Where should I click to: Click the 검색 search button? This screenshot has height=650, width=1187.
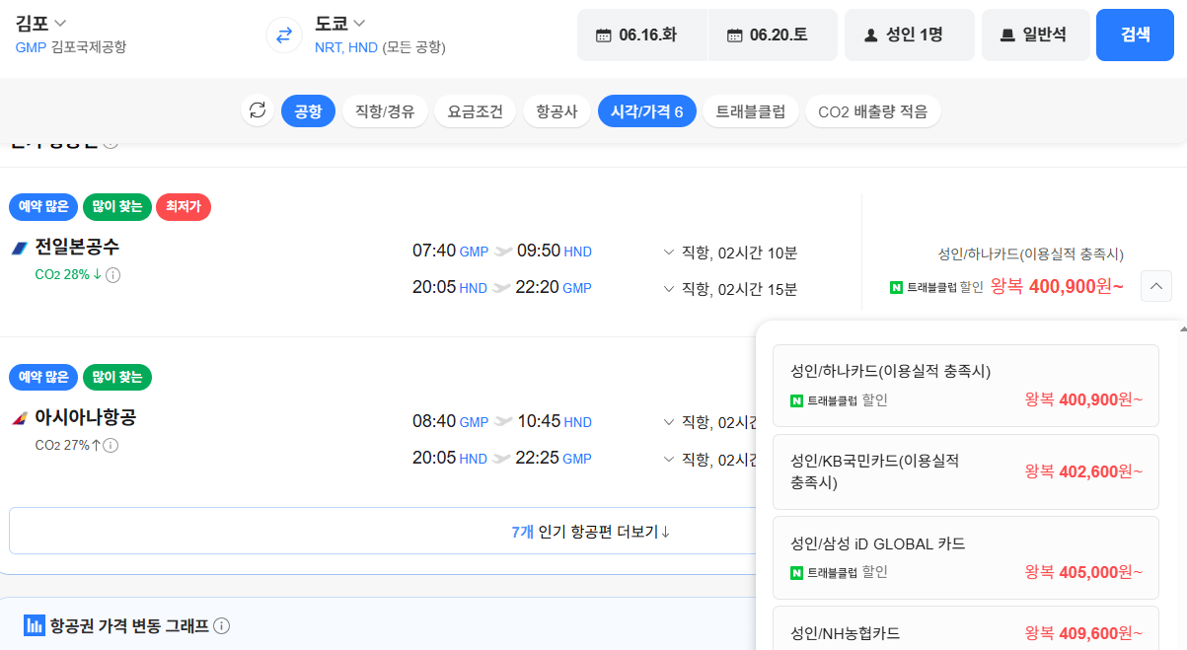click(1134, 34)
